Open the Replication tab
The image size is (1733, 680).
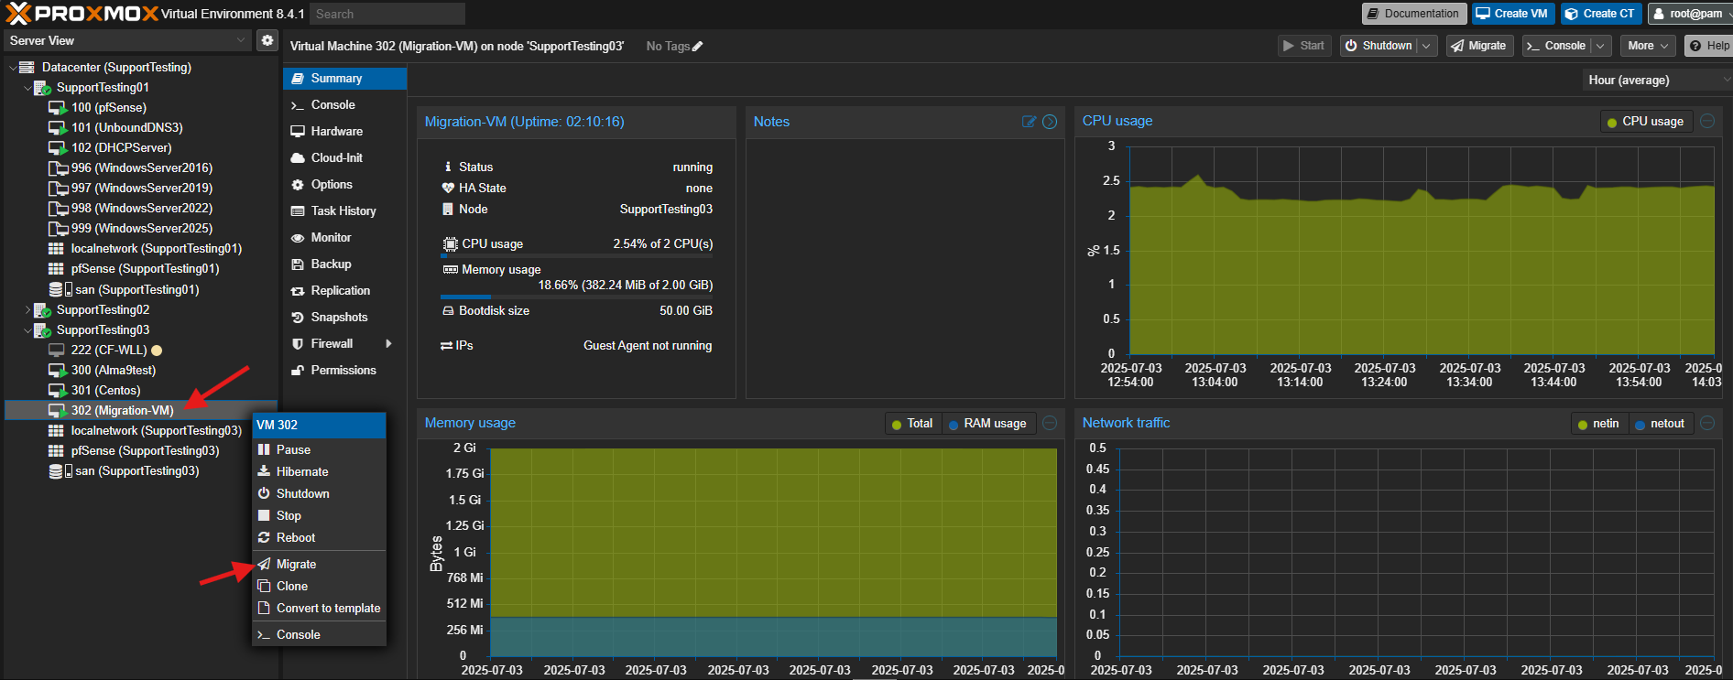[344, 291]
